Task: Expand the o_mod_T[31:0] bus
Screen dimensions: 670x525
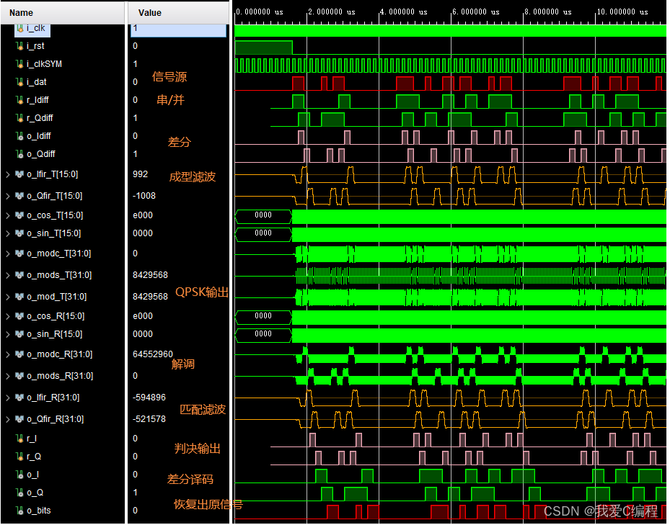Action: tap(8, 297)
